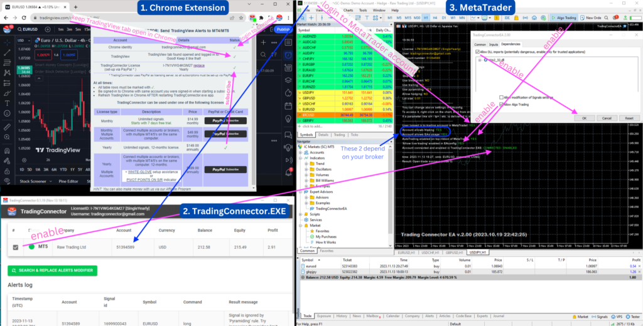The image size is (643, 326).
Task: Reload the Chrome page
Action: pos(23,18)
